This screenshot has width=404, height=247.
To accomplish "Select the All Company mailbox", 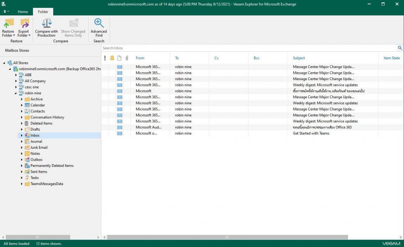I will pos(35,81).
